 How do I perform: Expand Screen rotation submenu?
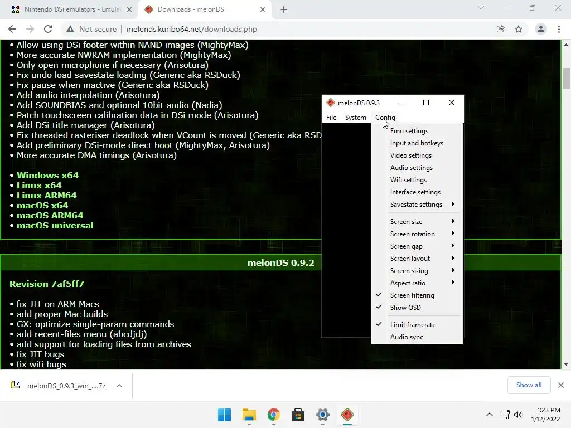click(x=417, y=234)
